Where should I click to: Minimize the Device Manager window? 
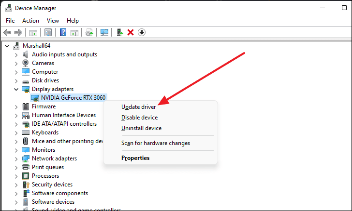coord(323,8)
